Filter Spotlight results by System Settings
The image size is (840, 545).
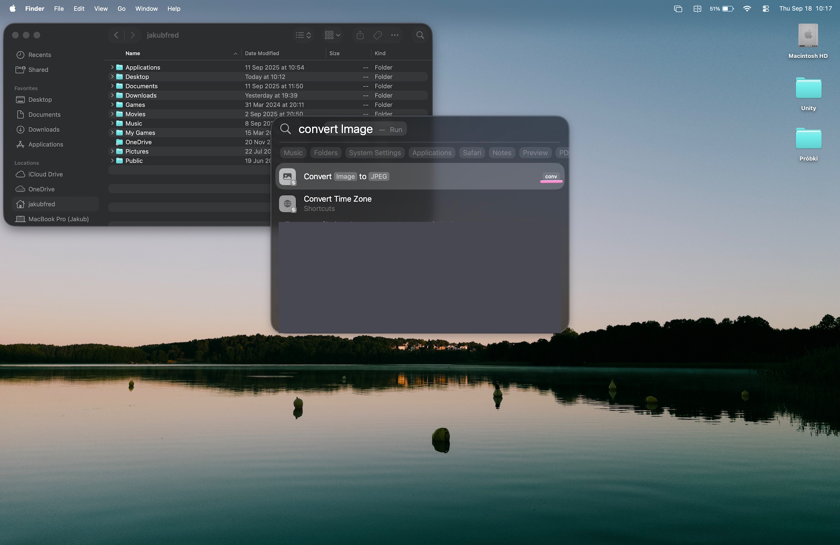(375, 153)
